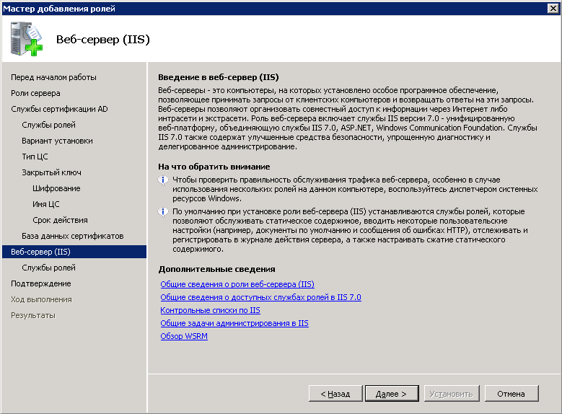Viewport: 562px width, 414px height.
Task: Select the 'Шифрование' step
Action: click(x=56, y=188)
